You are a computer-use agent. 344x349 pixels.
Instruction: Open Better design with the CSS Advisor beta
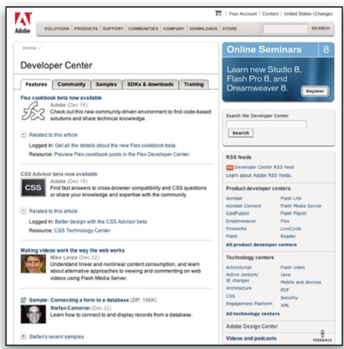(x=101, y=222)
